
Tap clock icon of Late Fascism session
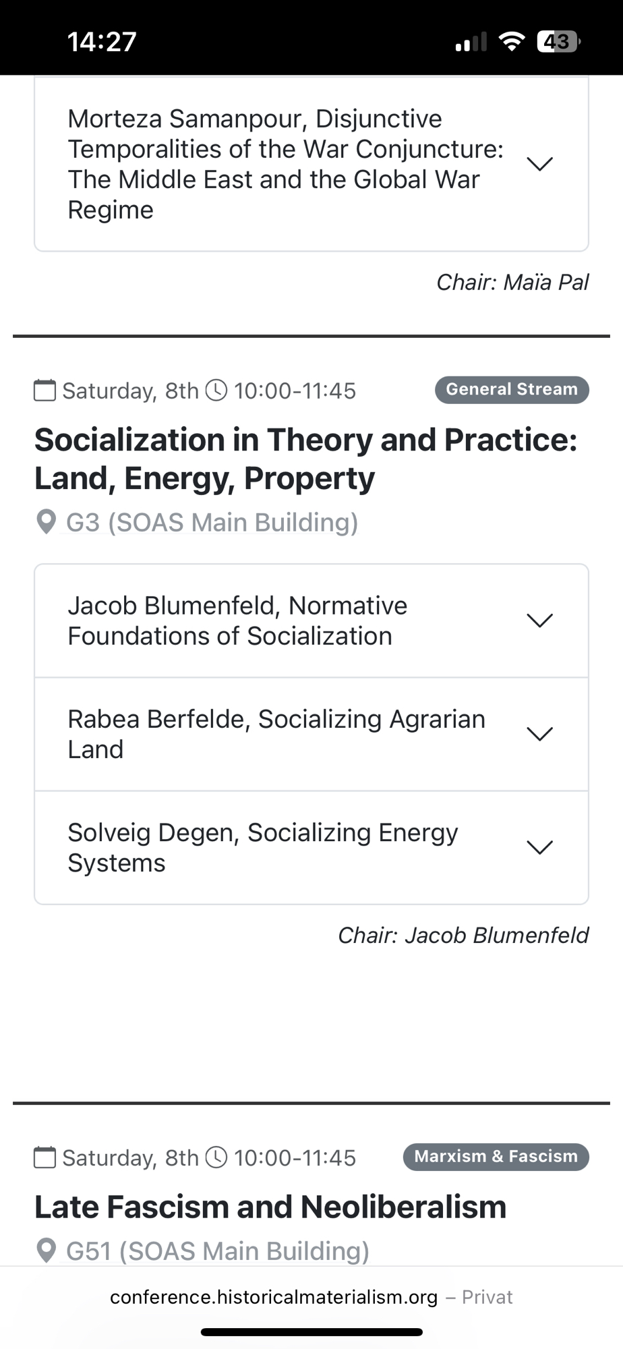click(x=216, y=1157)
